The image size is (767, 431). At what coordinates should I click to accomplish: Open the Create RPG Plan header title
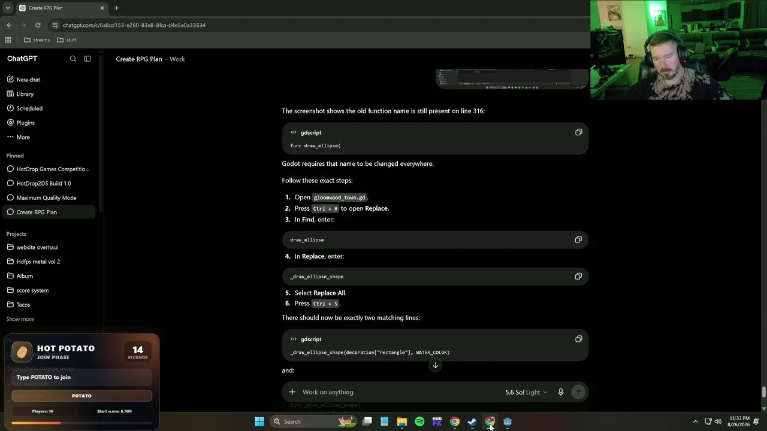pyautogui.click(x=139, y=59)
